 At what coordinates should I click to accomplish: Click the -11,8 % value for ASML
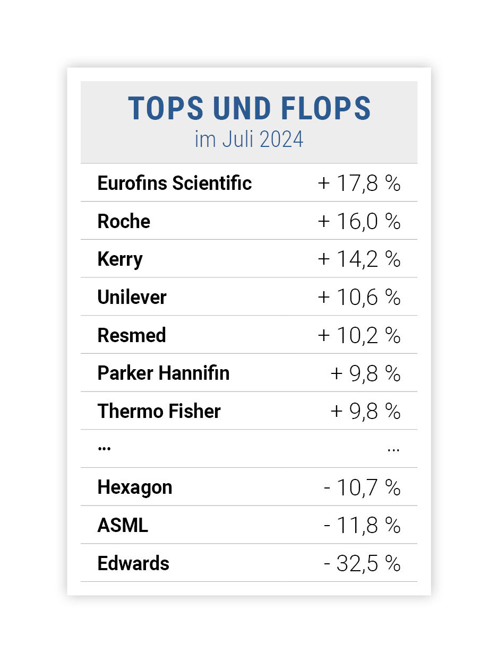coord(362,526)
